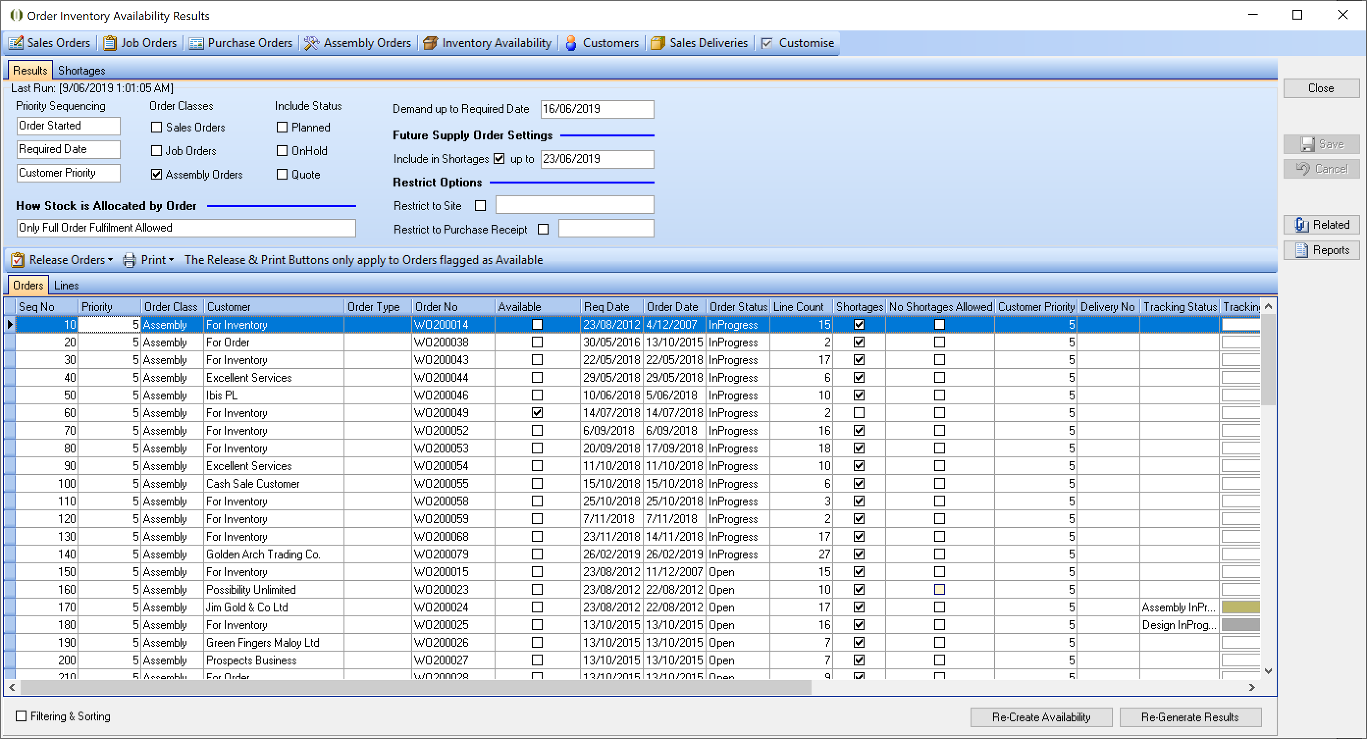This screenshot has width=1367, height=739.
Task: Open Assembly Orders tools icon
Action: click(312, 43)
